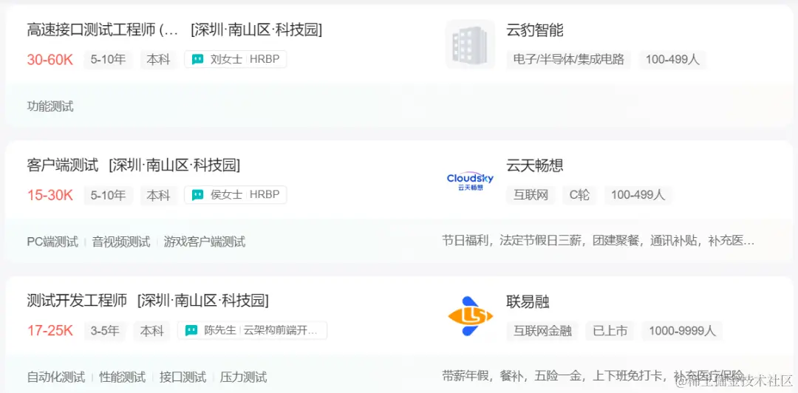Contact recruiter 刘女士 HRBP
This screenshot has width=798, height=393.
pyautogui.click(x=236, y=60)
